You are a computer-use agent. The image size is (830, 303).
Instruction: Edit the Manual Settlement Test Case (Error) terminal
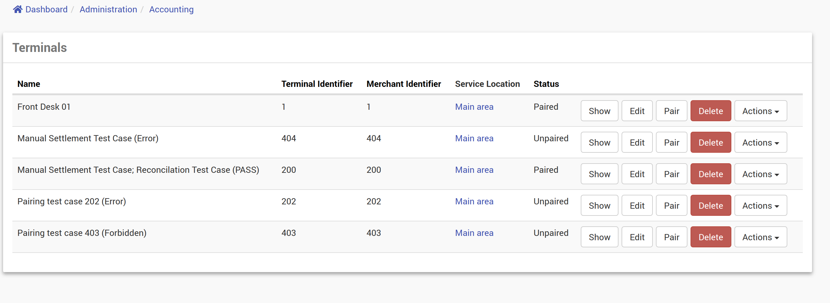pyautogui.click(x=637, y=143)
